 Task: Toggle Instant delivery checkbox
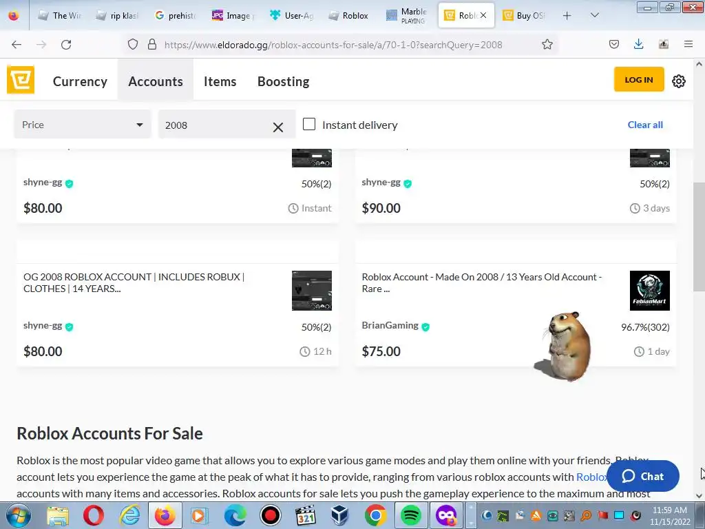pyautogui.click(x=309, y=124)
